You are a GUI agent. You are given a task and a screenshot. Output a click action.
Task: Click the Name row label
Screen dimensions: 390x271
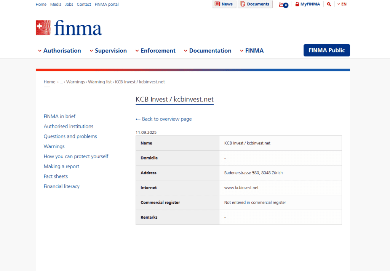[146, 143]
